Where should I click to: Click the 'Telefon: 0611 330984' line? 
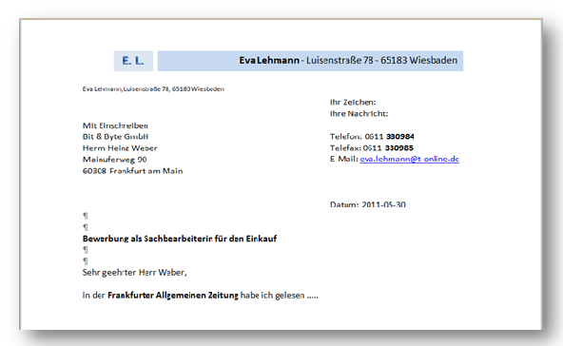(x=372, y=137)
